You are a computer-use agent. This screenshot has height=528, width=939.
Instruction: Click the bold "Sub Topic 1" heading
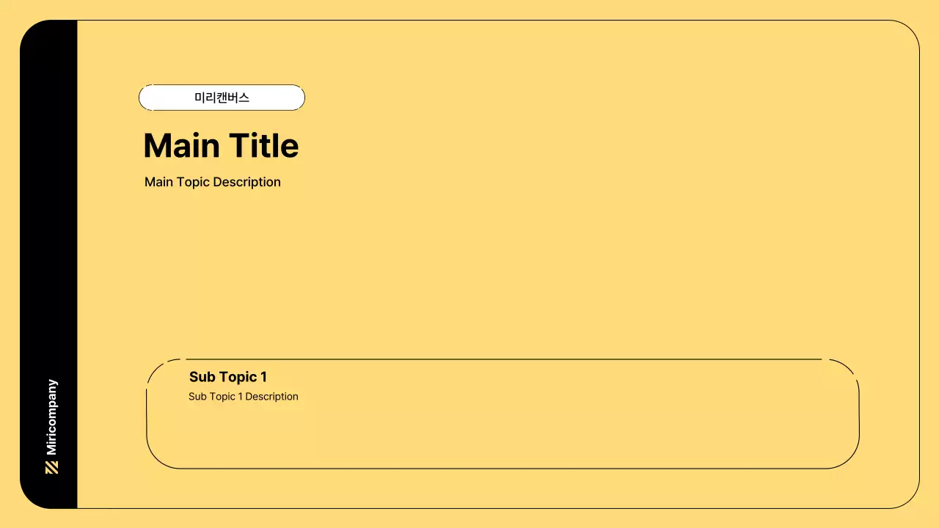[x=227, y=377]
